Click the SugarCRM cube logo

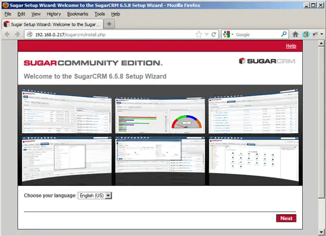point(242,61)
